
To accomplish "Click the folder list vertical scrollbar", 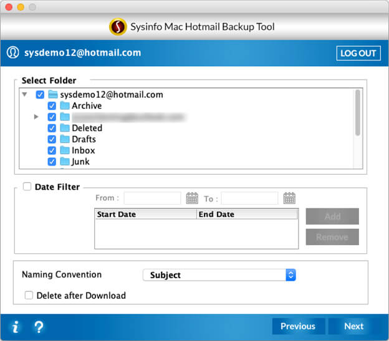I will [357, 113].
